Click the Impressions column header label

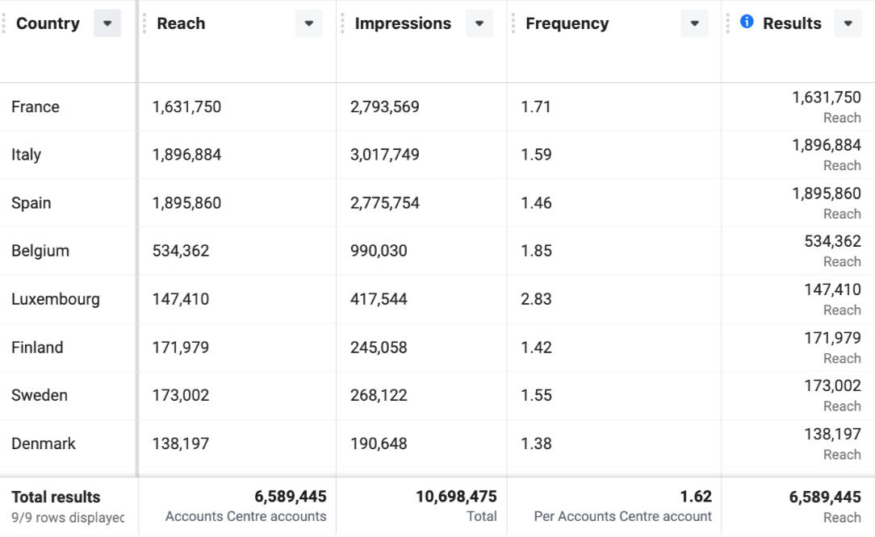click(403, 23)
